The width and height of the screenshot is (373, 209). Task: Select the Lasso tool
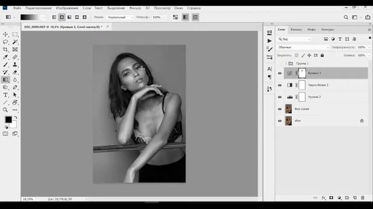[x=5, y=42]
